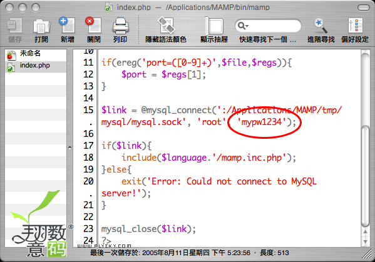Click the include($language line

click(208, 158)
